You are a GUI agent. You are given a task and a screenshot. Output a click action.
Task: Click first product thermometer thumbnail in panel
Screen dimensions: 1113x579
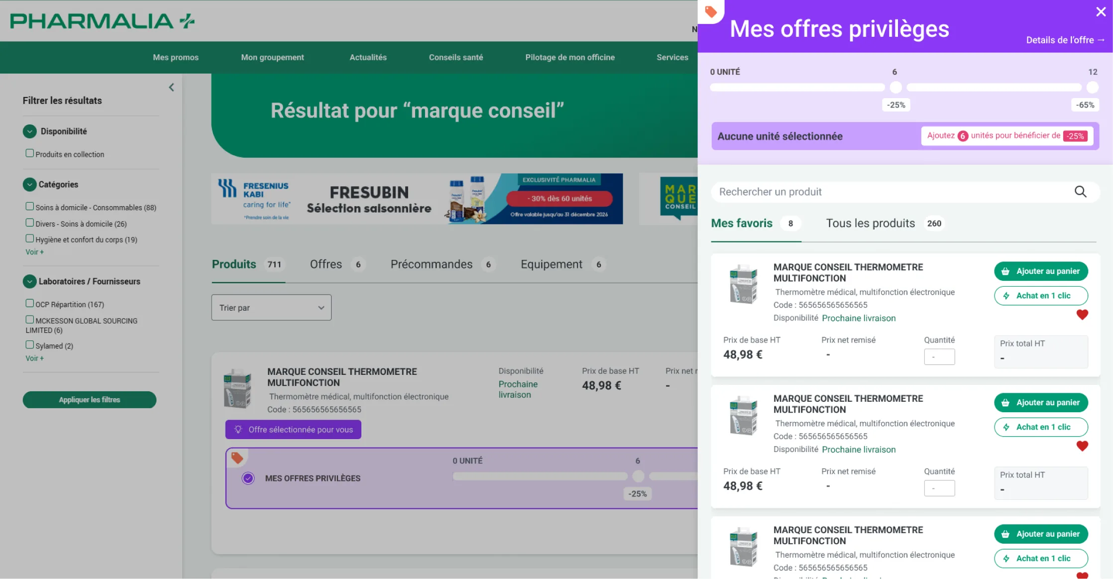[743, 284]
